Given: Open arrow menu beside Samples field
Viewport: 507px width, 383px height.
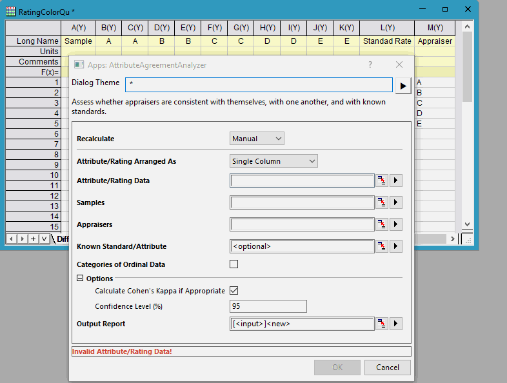Looking at the screenshot, I should (x=396, y=203).
